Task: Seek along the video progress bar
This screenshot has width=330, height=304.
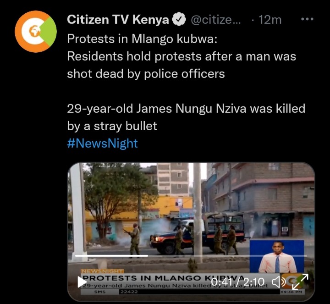Action: pyautogui.click(x=191, y=256)
